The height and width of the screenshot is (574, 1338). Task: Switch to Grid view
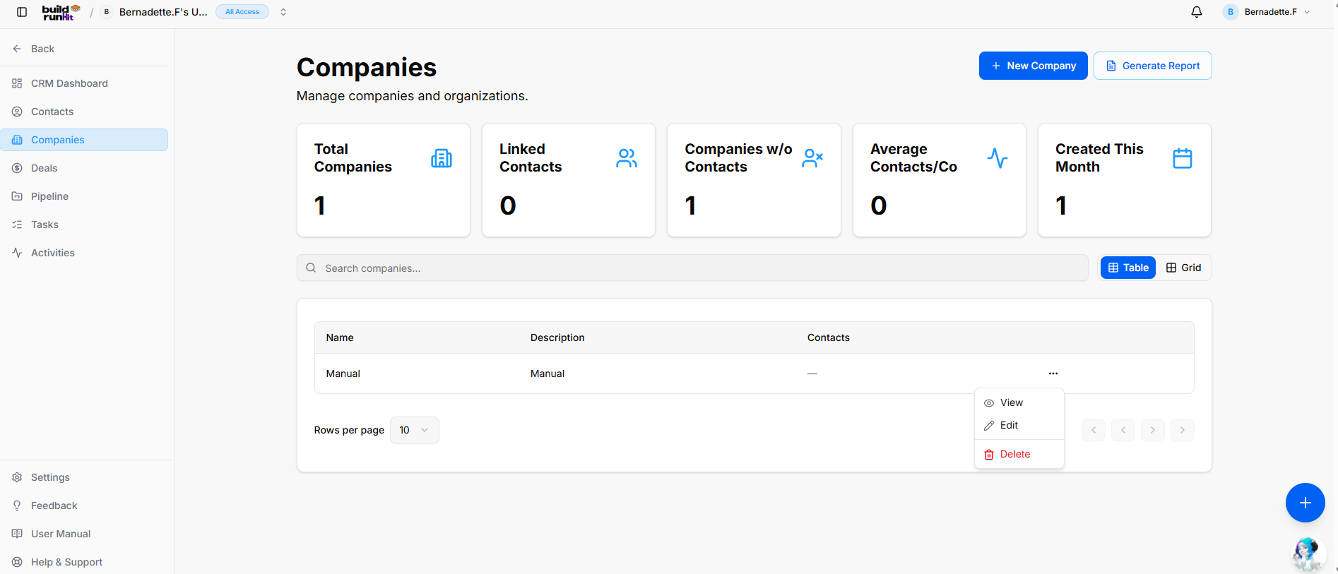pos(1183,268)
